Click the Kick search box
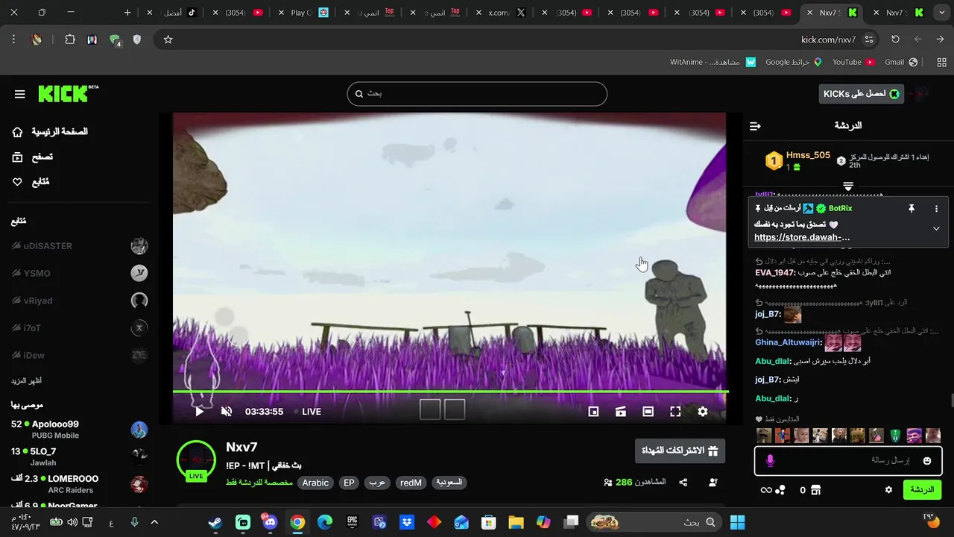Viewport: 954px width, 537px height. tap(477, 94)
